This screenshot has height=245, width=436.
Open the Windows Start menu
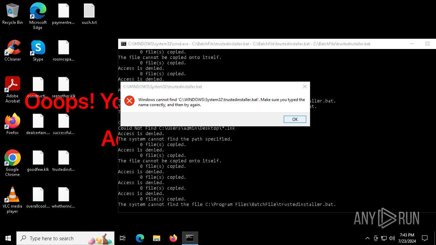[x=8, y=238]
